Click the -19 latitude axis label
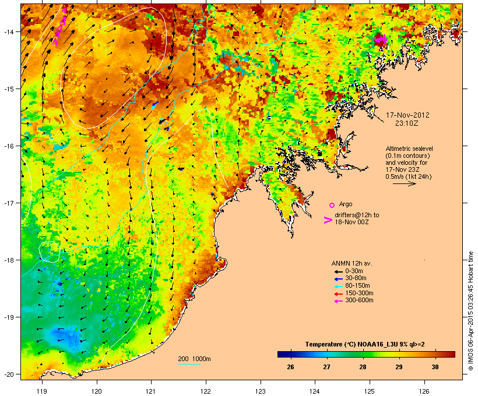478x396 pixels. (x=8, y=317)
